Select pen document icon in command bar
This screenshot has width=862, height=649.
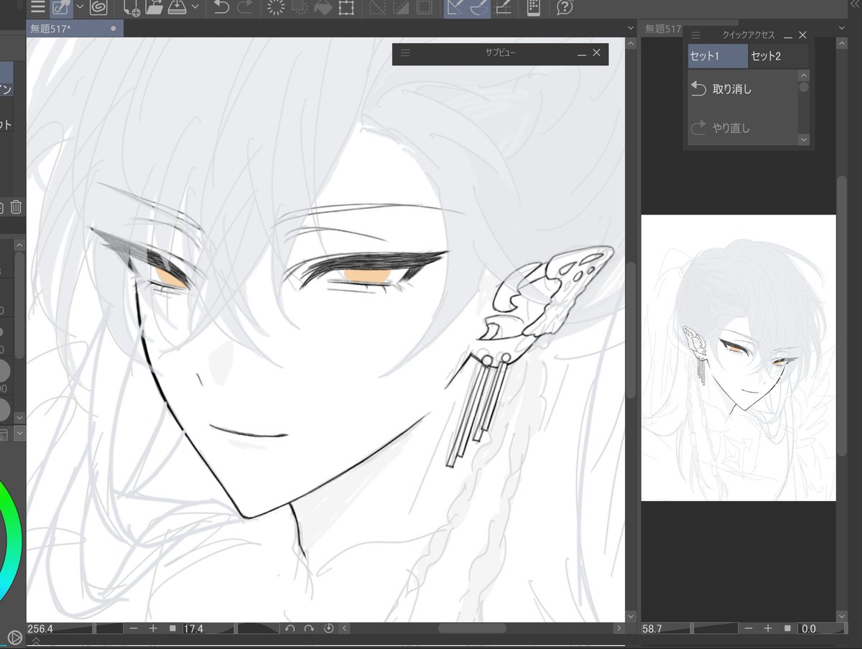coord(62,8)
